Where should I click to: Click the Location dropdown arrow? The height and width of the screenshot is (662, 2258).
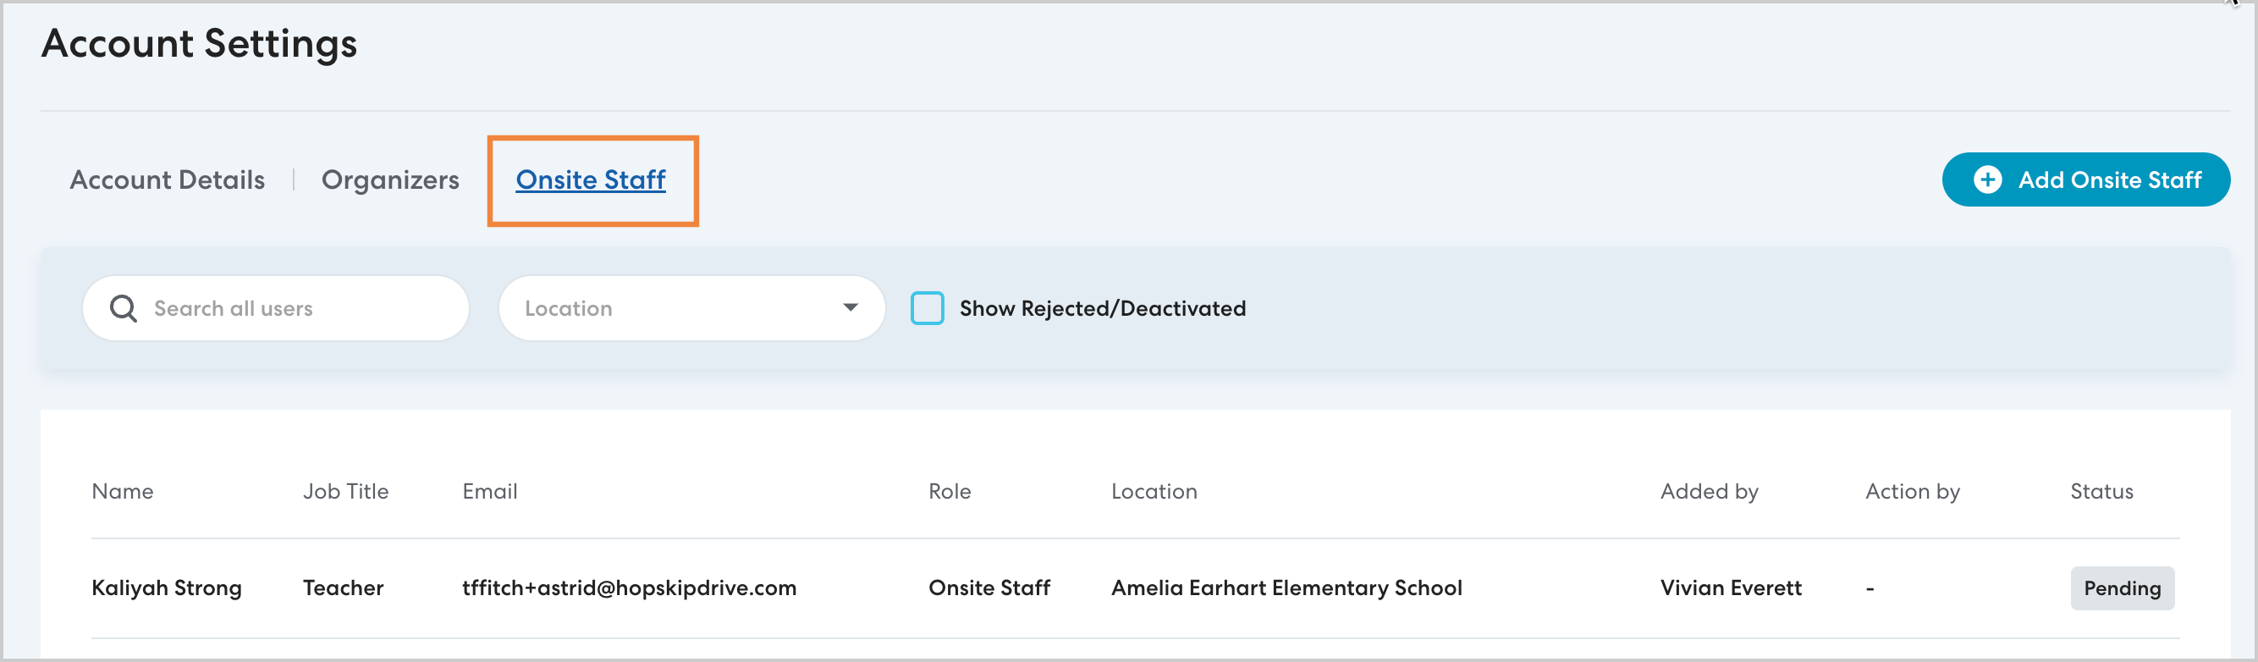pos(850,308)
